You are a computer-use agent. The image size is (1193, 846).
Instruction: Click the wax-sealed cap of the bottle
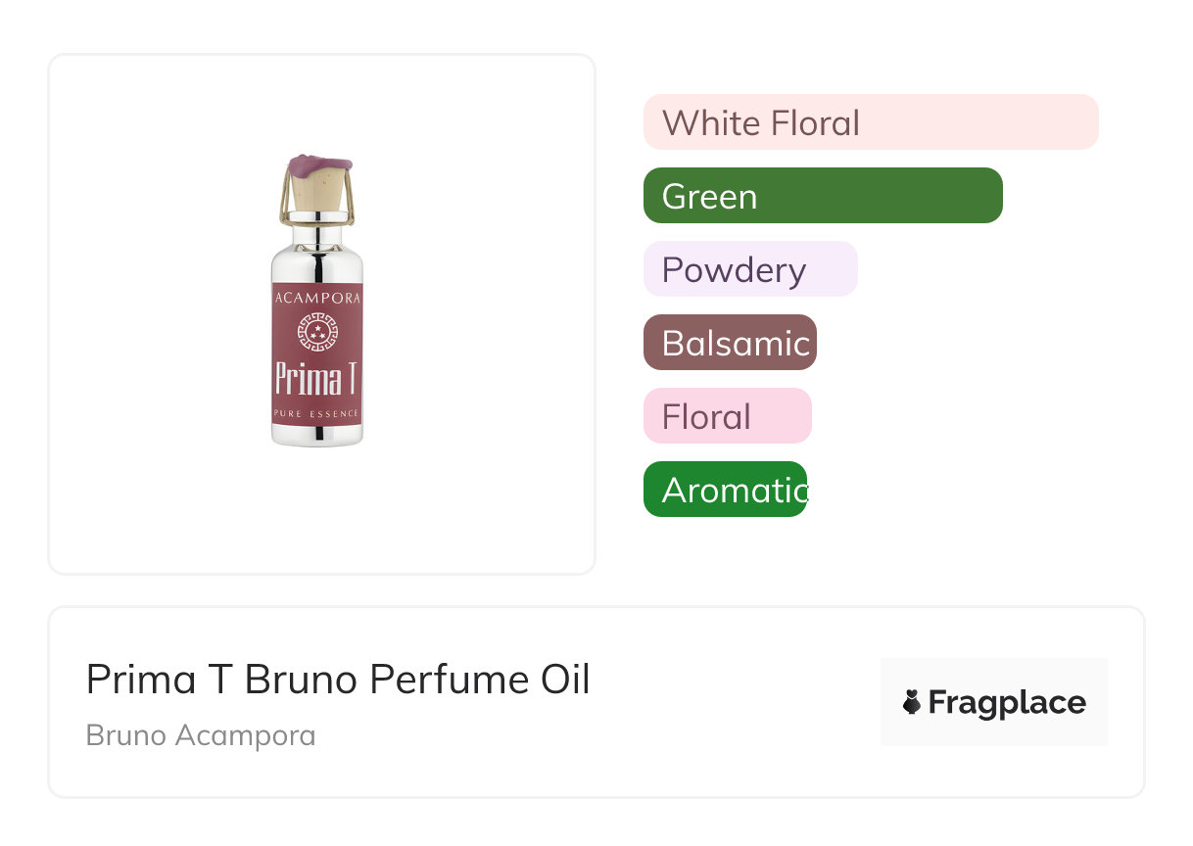click(x=316, y=166)
